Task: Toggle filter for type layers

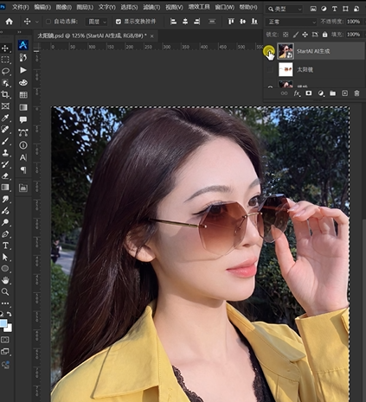Action: click(x=335, y=9)
